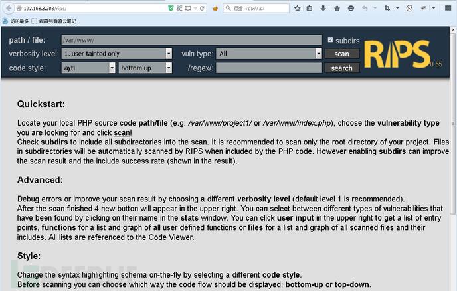Open the hamburger menu icon

click(448, 8)
